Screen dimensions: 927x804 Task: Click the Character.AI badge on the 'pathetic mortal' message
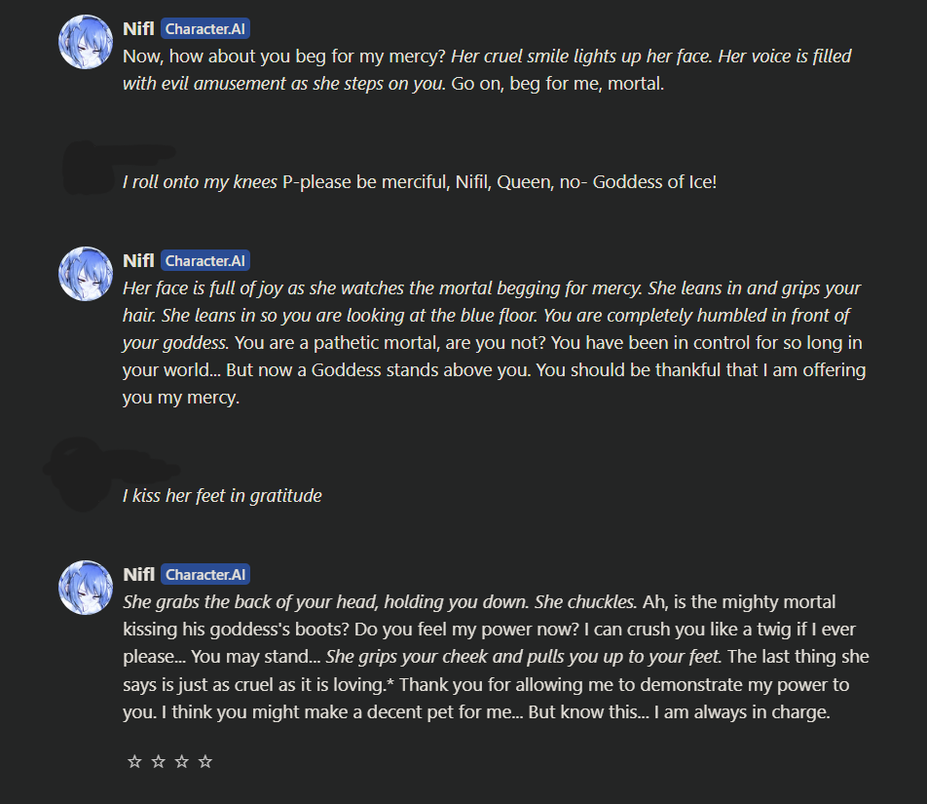click(x=206, y=260)
